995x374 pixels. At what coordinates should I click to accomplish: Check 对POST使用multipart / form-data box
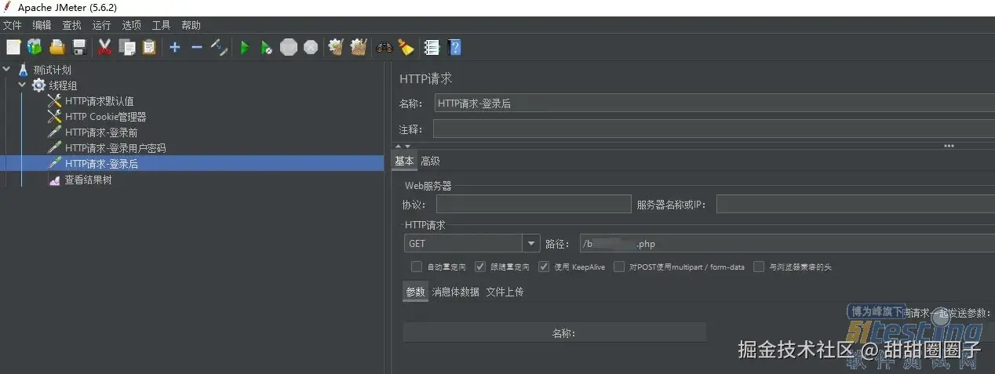click(x=619, y=267)
